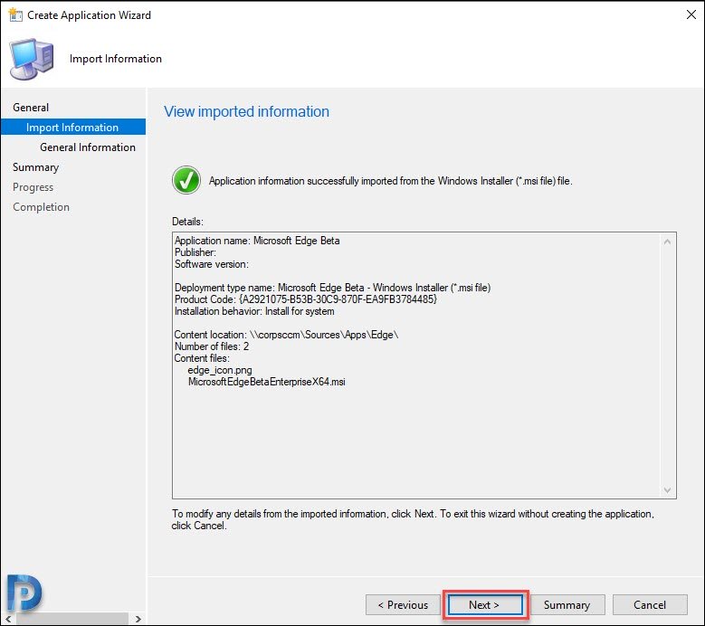Click the View imported information heading
The height and width of the screenshot is (626, 705).
tap(246, 111)
